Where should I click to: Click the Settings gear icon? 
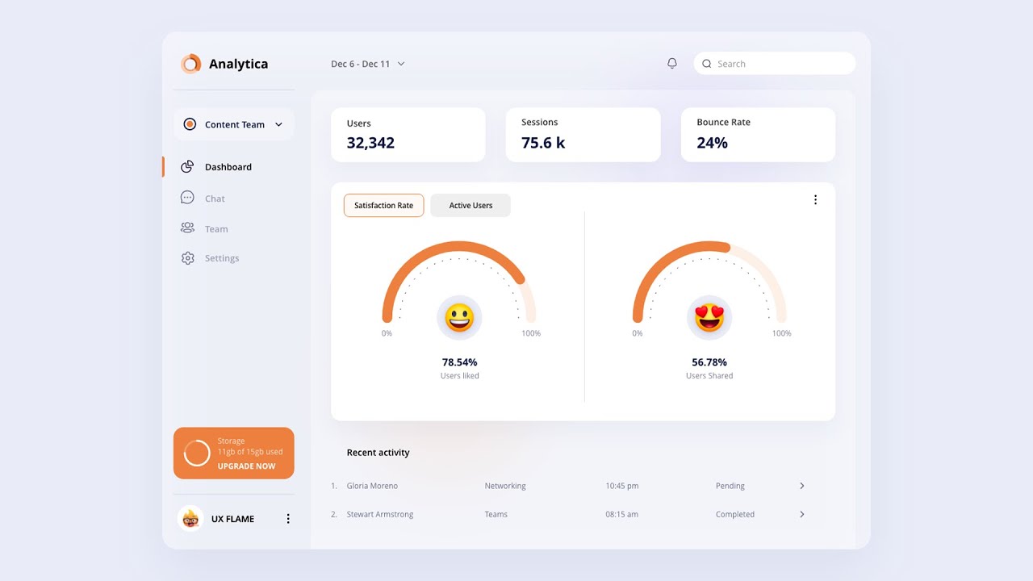pyautogui.click(x=188, y=258)
